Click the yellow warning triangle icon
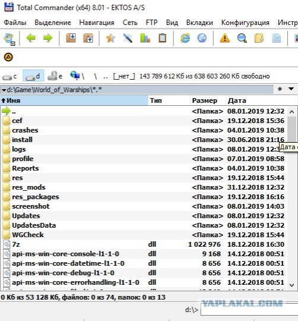298x321 pixels. coord(225,38)
